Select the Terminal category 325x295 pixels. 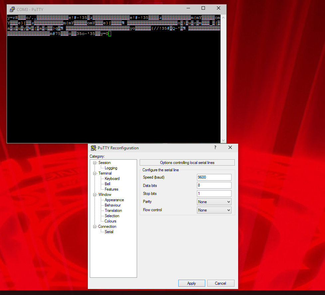[105, 173]
